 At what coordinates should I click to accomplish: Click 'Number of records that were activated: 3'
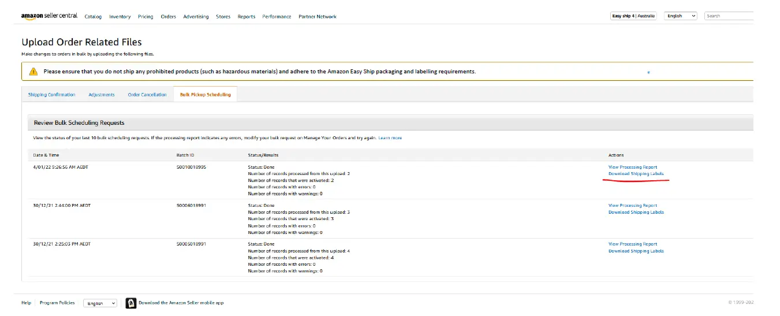[x=291, y=219]
